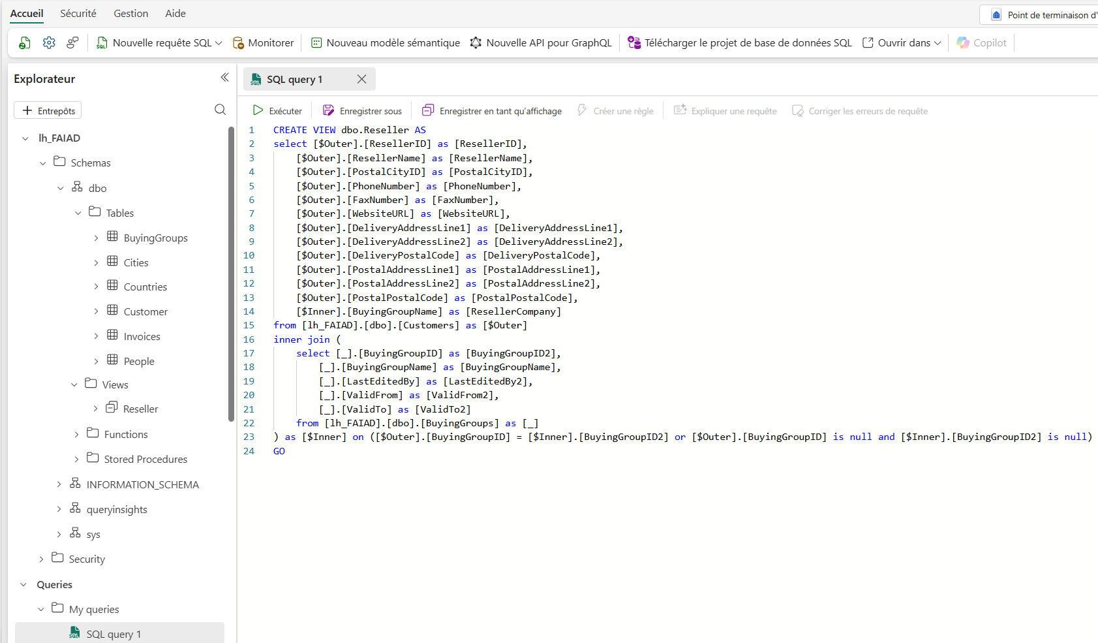Click the Explorateur tree scrollbar
Image resolution: width=1098 pixels, height=643 pixels.
(231, 274)
